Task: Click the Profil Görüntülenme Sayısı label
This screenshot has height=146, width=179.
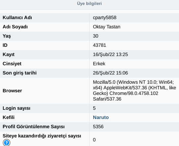Action: (x=34, y=127)
